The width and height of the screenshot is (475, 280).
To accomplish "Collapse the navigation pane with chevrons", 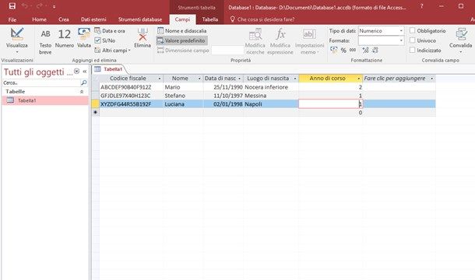I will point(85,72).
